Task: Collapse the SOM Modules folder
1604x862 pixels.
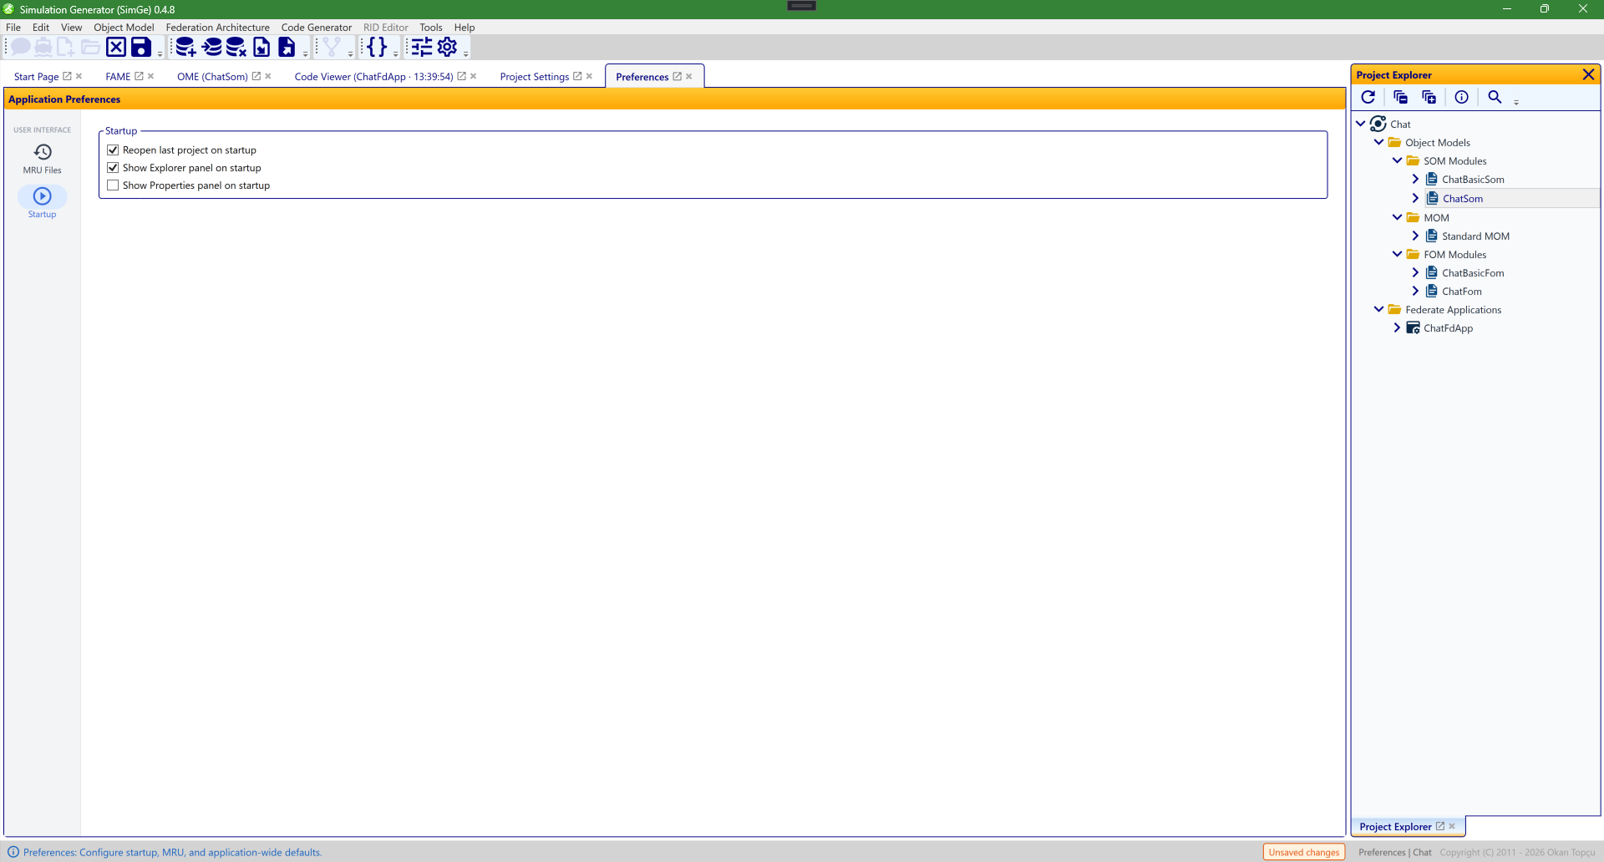Action: tap(1398, 160)
